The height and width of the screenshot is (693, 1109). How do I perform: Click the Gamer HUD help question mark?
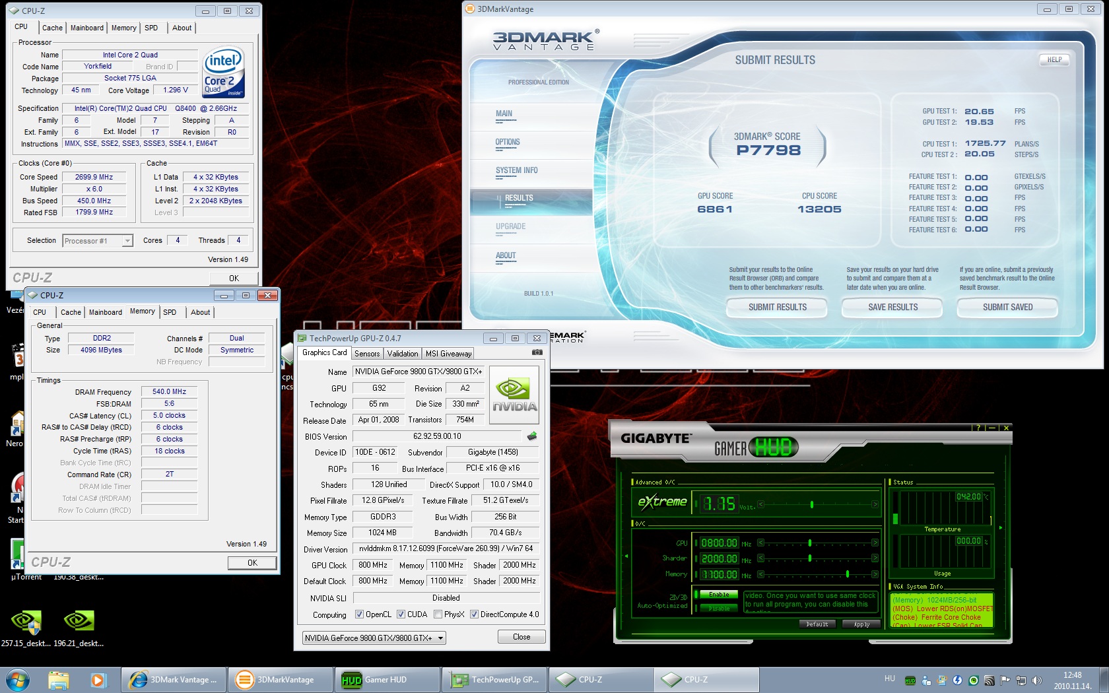pyautogui.click(x=978, y=428)
